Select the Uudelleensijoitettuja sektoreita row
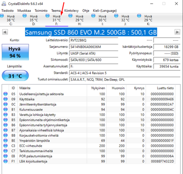The height and width of the screenshot is (174, 183). pos(89,94)
